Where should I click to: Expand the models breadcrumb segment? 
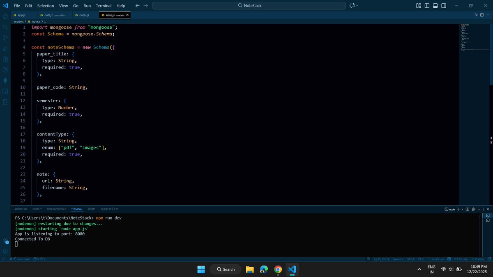(x=19, y=21)
